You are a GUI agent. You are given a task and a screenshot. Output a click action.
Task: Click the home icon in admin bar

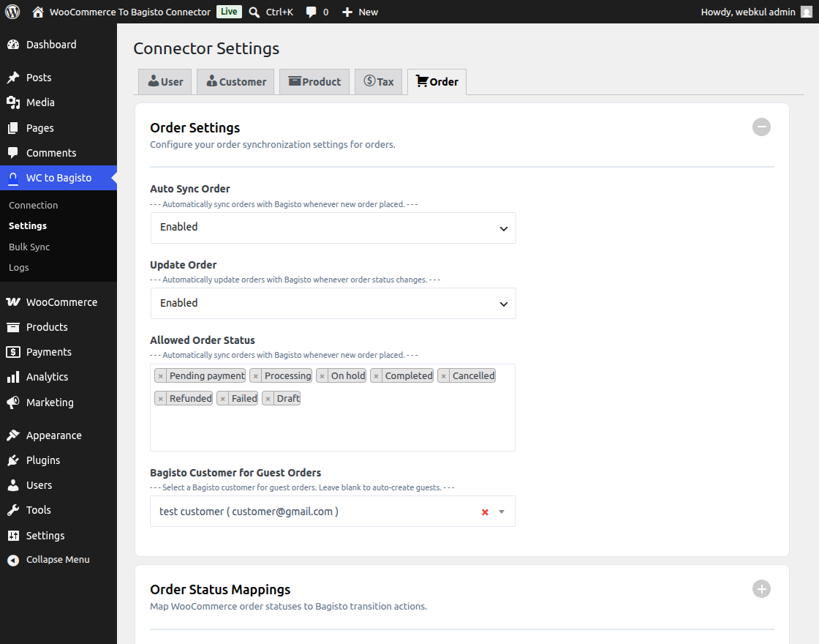[x=37, y=12]
